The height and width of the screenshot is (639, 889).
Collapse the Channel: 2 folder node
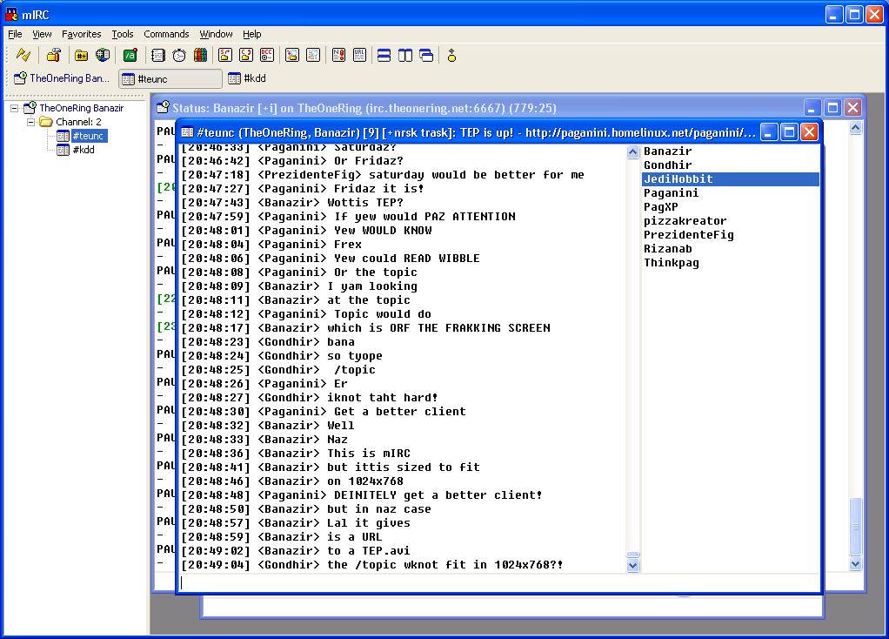click(30, 123)
